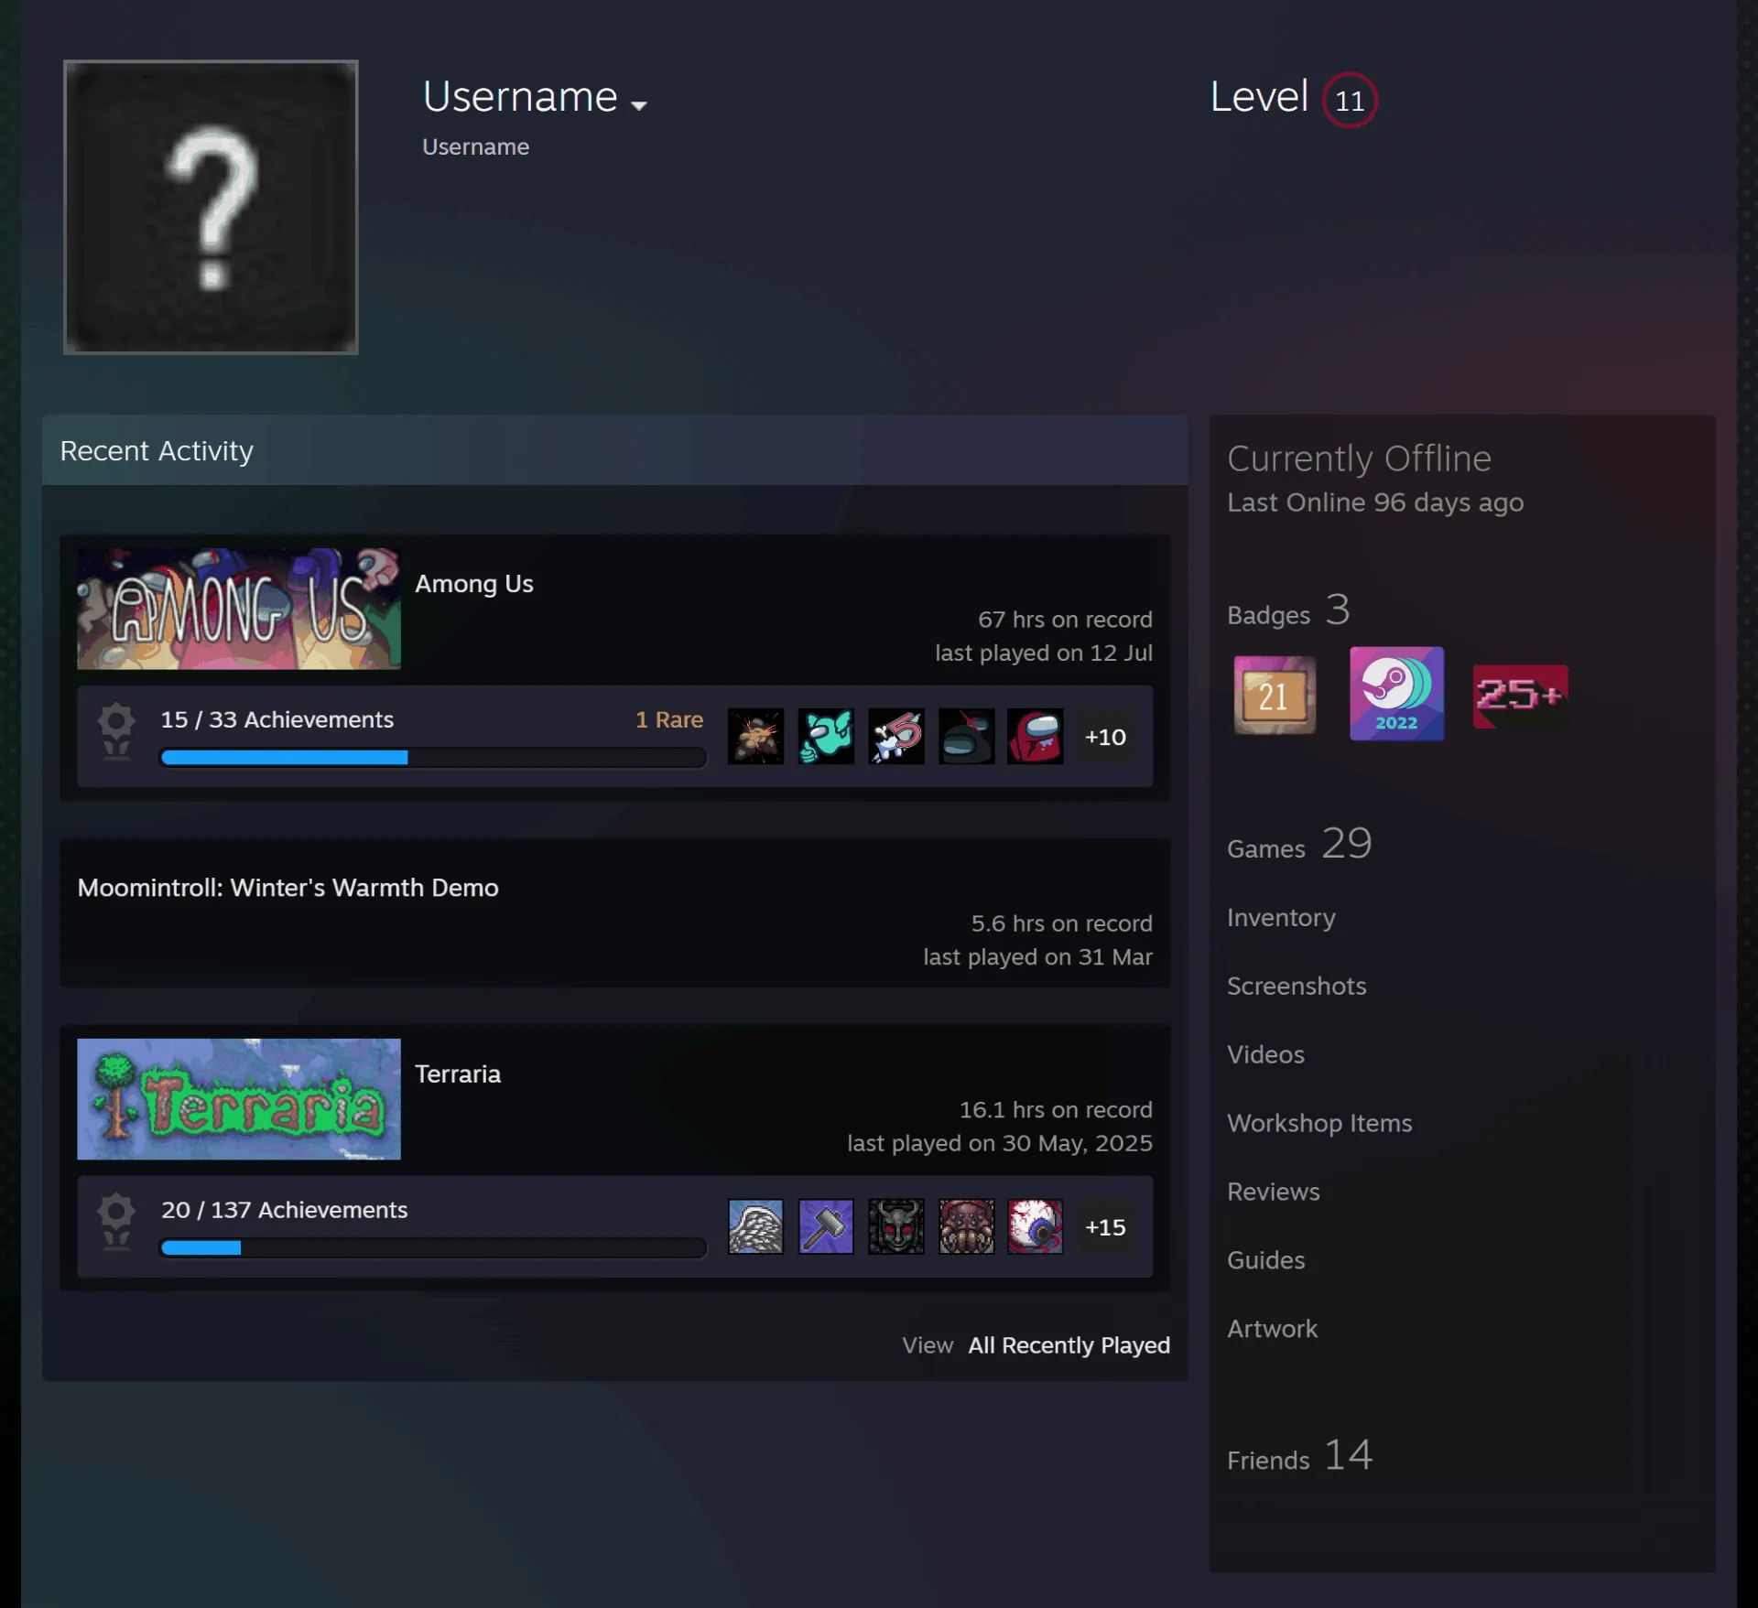Open the Screenshots link
This screenshot has width=1758, height=1608.
(1297, 986)
